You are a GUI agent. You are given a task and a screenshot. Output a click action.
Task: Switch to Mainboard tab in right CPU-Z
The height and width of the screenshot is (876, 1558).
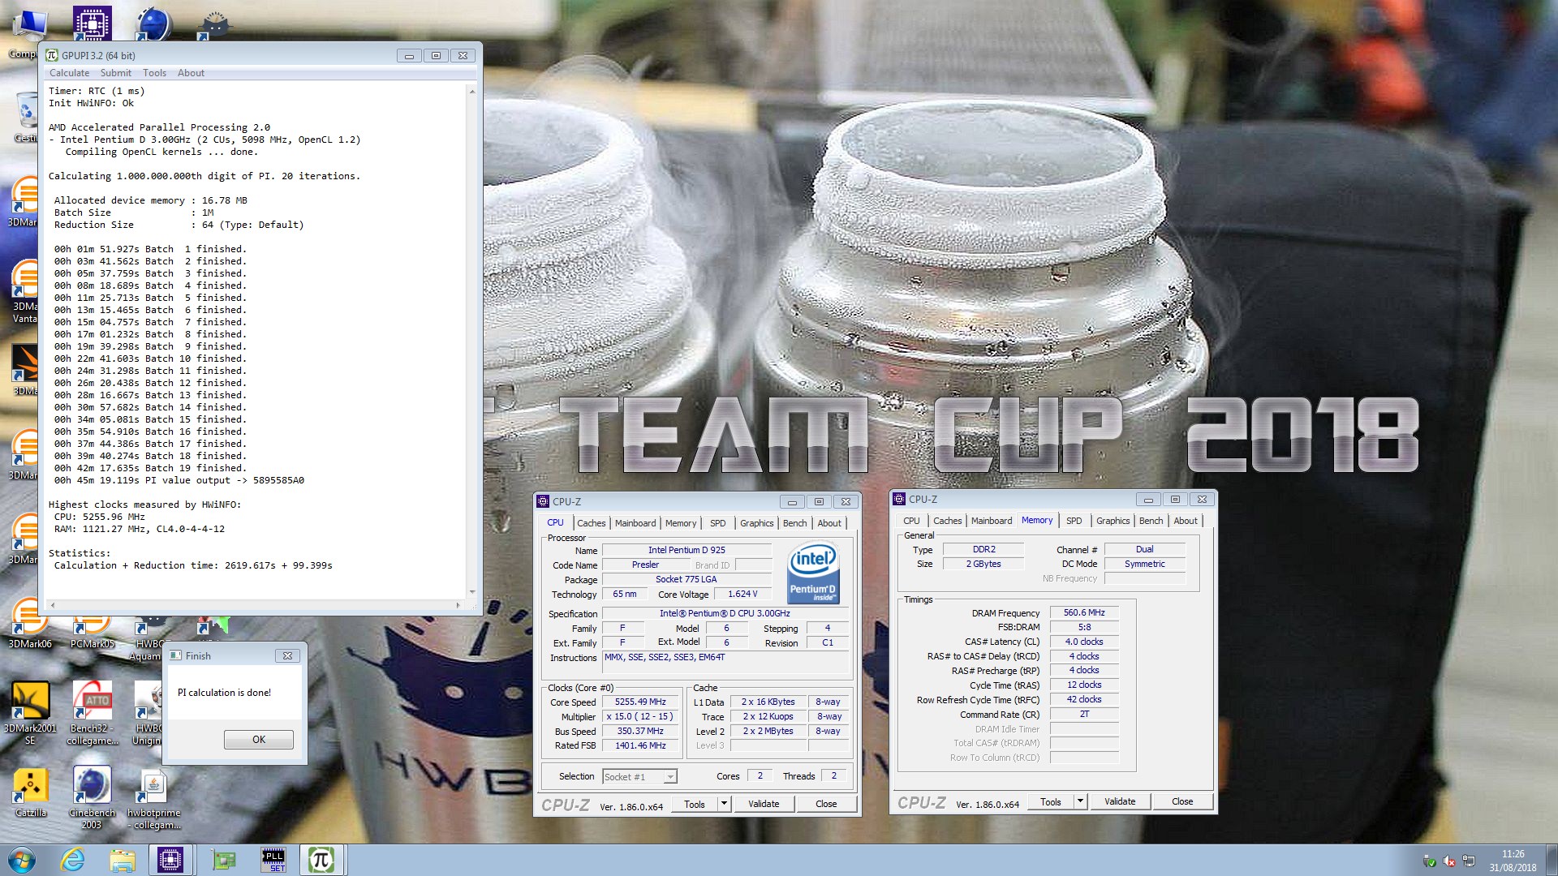pyautogui.click(x=992, y=521)
